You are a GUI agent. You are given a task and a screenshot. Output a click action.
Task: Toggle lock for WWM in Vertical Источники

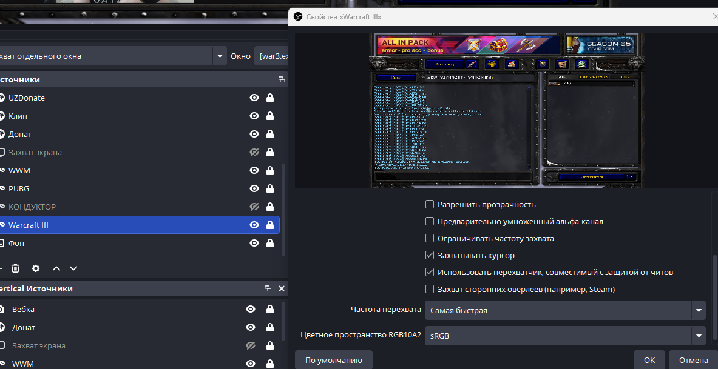click(x=270, y=364)
